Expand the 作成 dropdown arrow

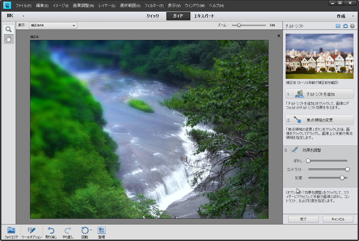click(x=353, y=16)
